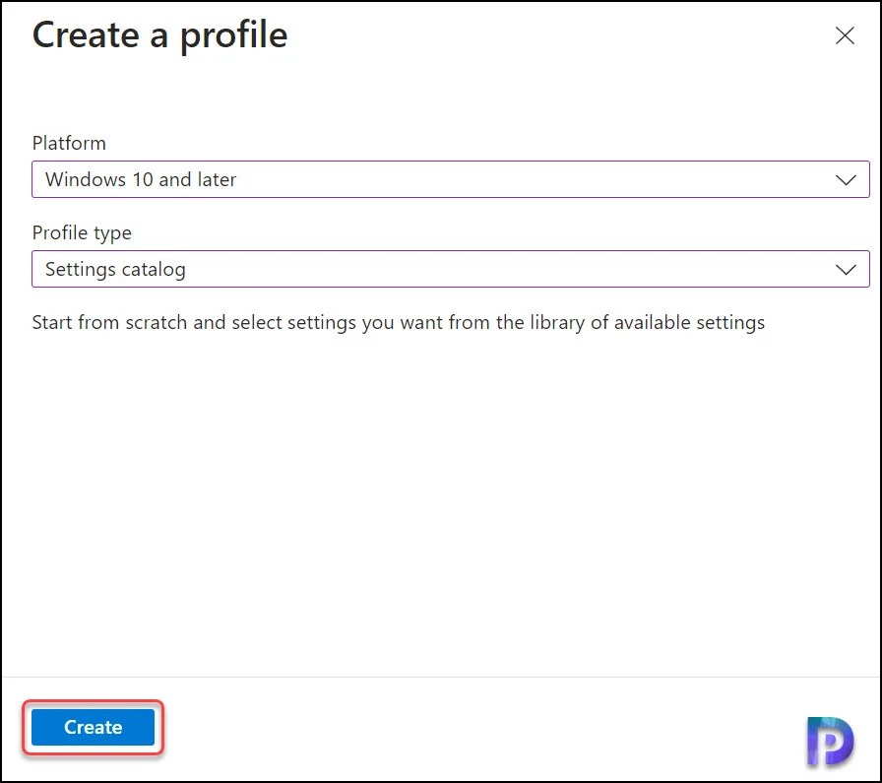Click the Platform dropdown chevron icon

846,180
